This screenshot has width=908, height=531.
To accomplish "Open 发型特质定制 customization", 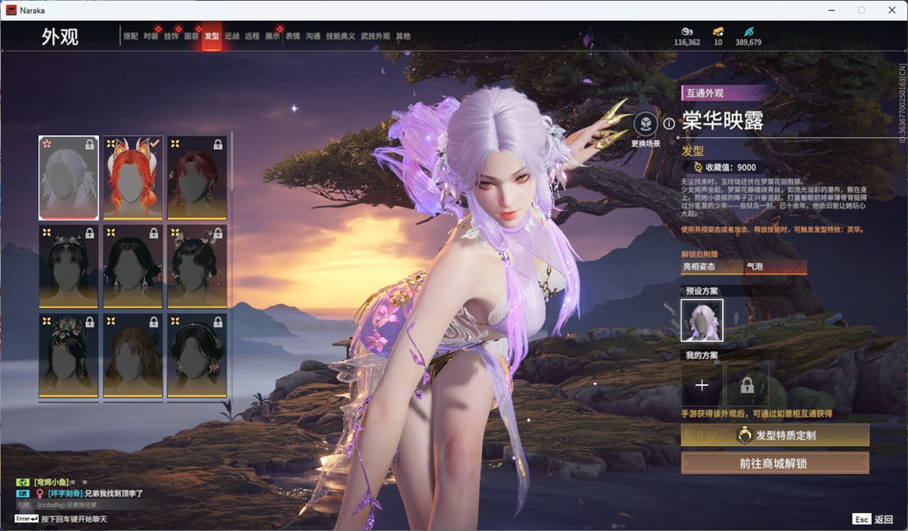I will coord(775,435).
